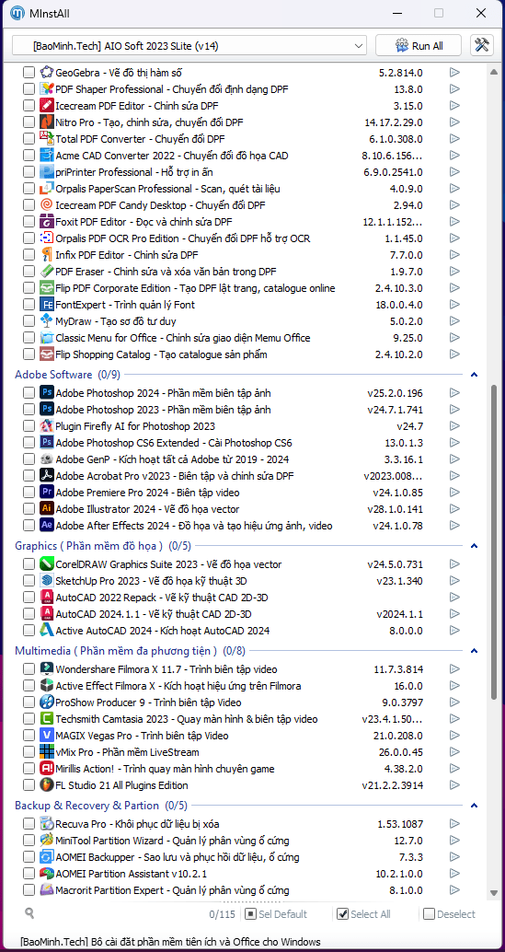The height and width of the screenshot is (952, 505).
Task: Click the Techsmith Camtasia 2023 icon
Action: click(47, 719)
